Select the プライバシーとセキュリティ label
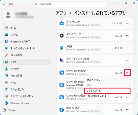The height and width of the screenshot is (115, 138). [22, 96]
